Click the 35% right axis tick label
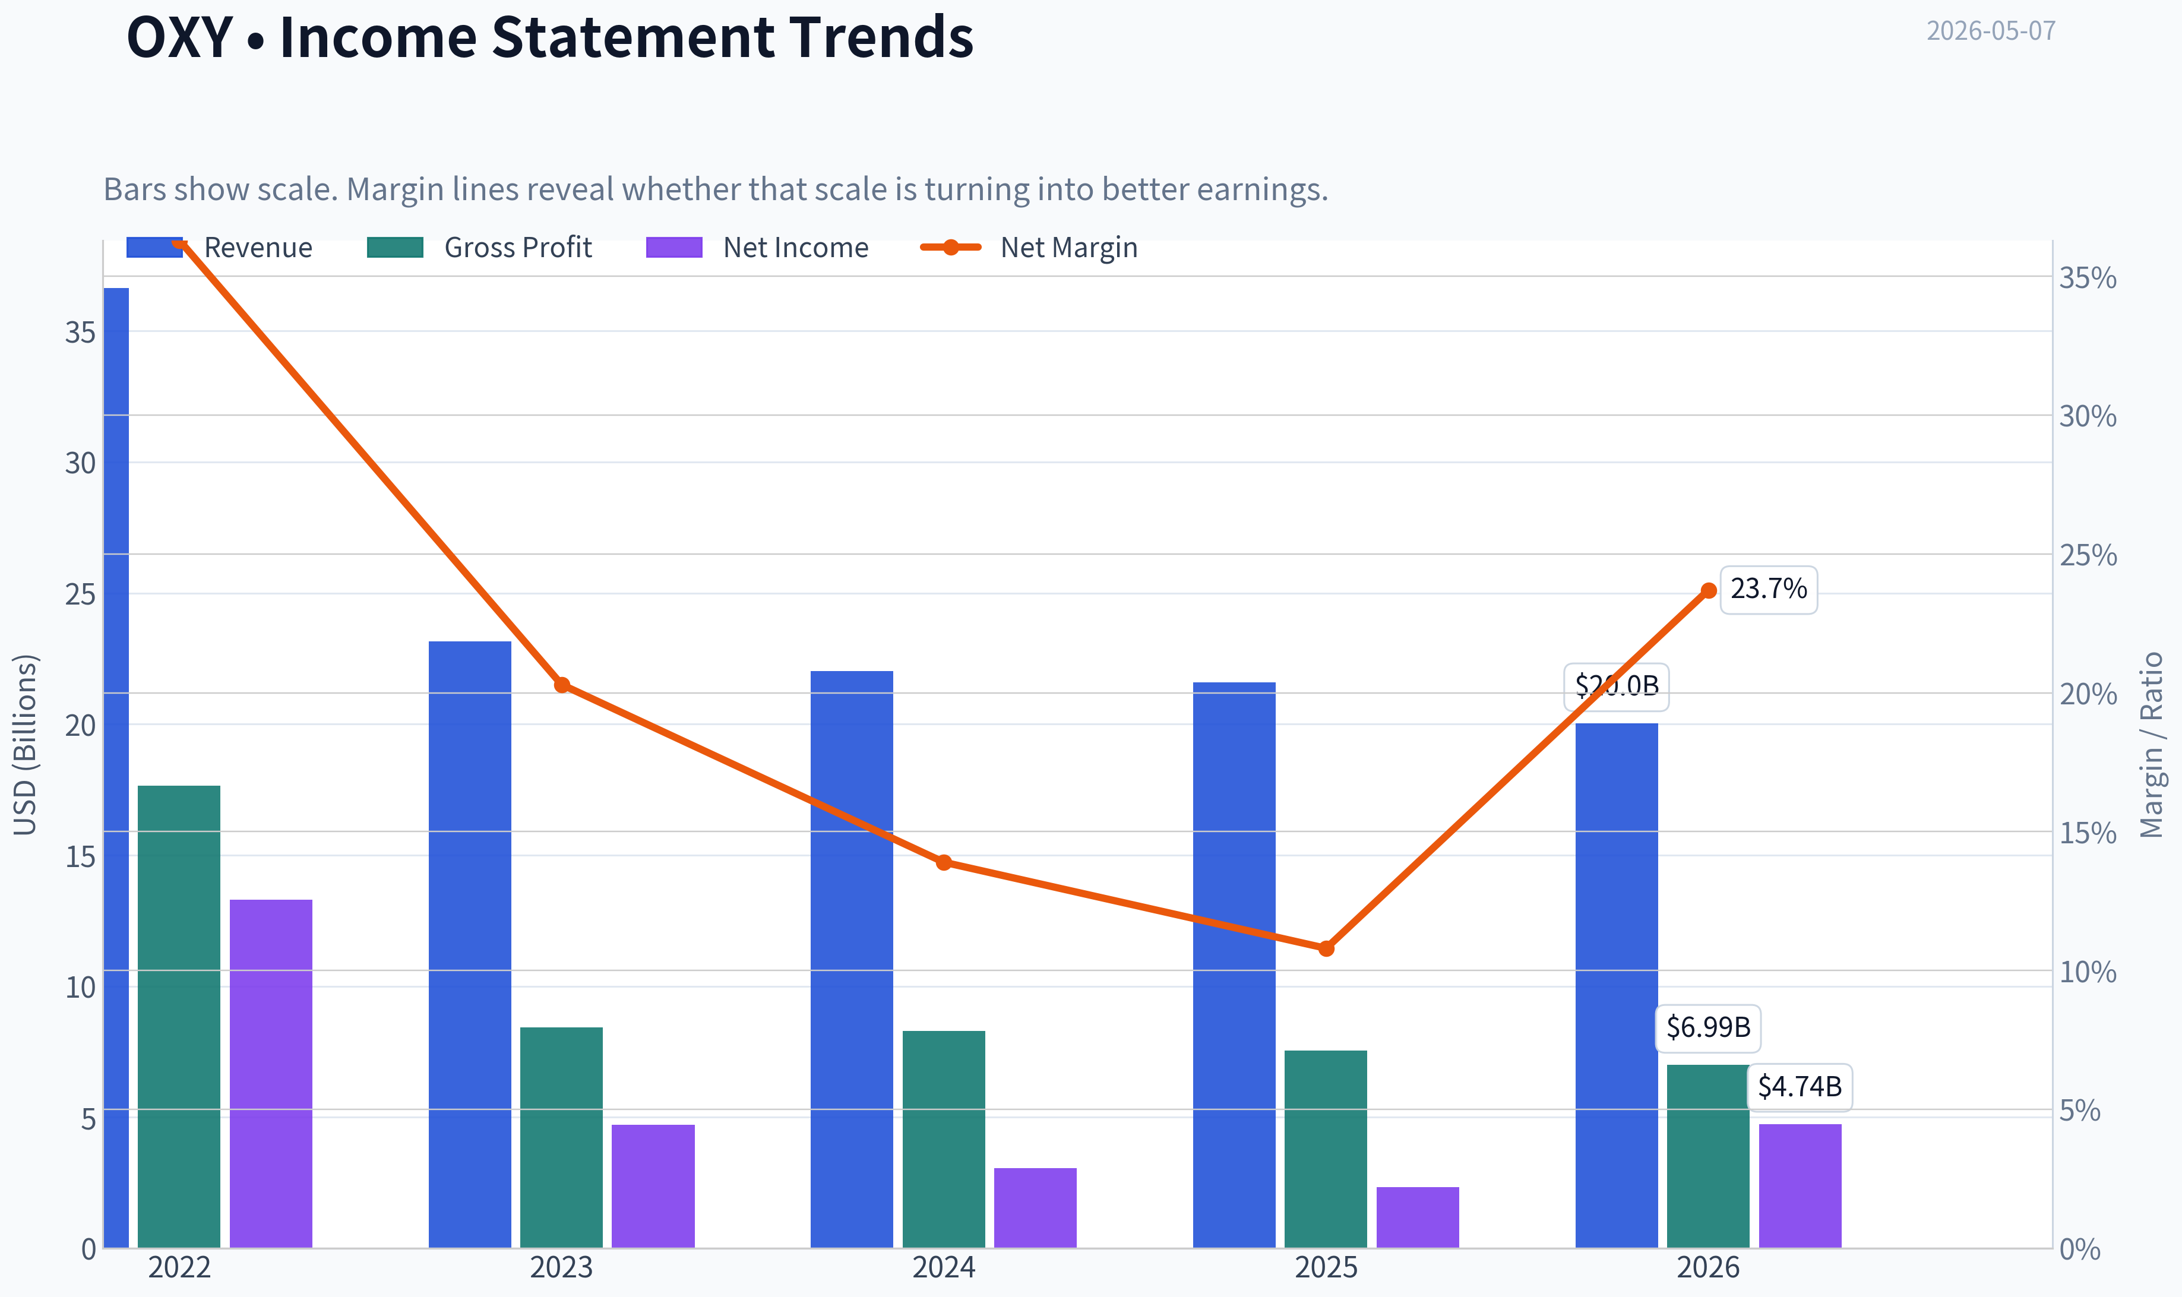Viewport: 2182px width, 1297px height. tap(2088, 278)
